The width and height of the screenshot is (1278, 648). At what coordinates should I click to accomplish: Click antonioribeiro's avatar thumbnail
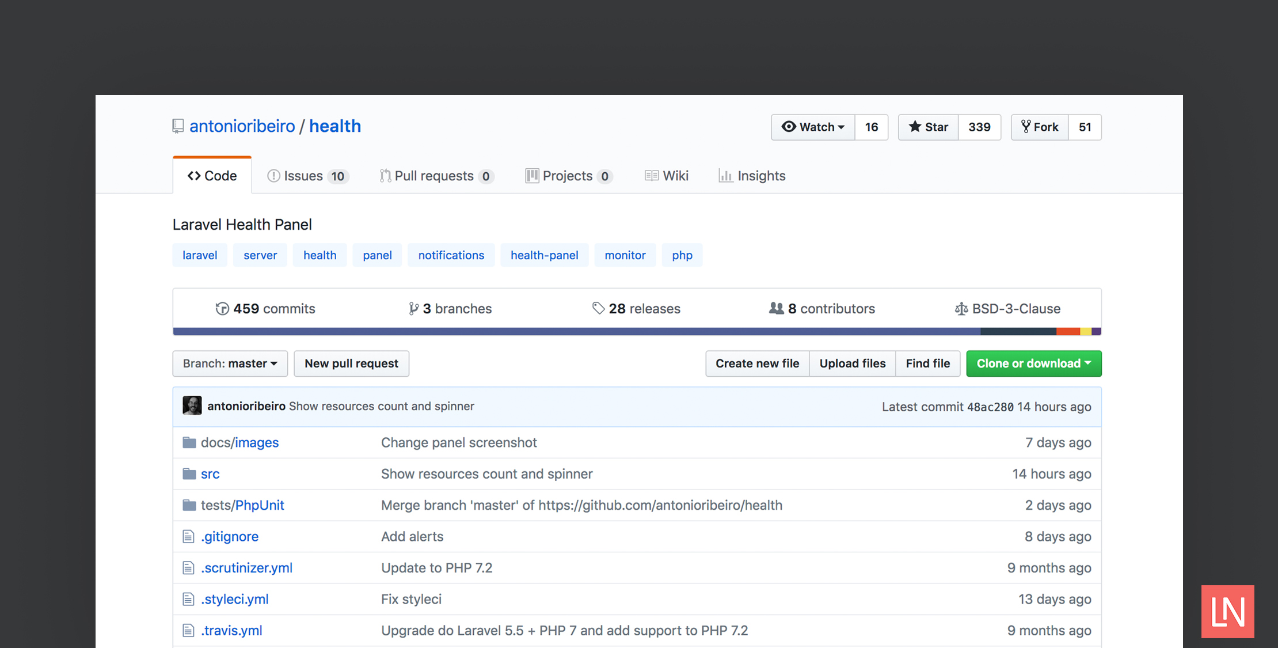click(x=192, y=406)
